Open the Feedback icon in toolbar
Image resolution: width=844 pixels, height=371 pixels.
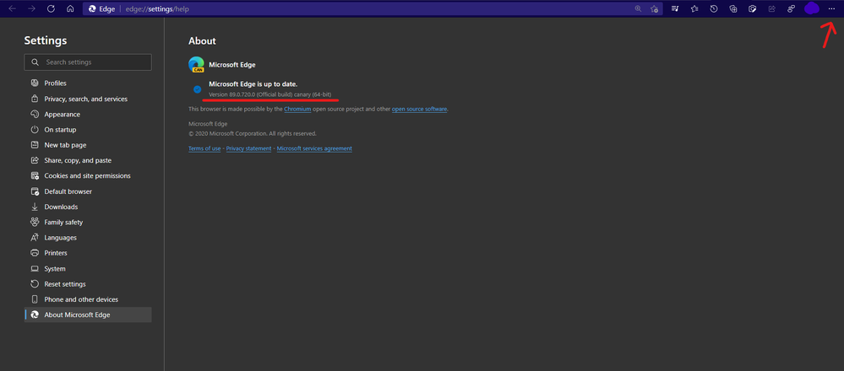pyautogui.click(x=792, y=8)
